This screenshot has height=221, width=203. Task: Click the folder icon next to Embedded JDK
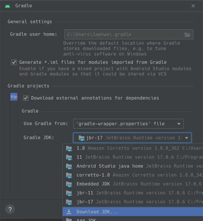click(x=69, y=184)
